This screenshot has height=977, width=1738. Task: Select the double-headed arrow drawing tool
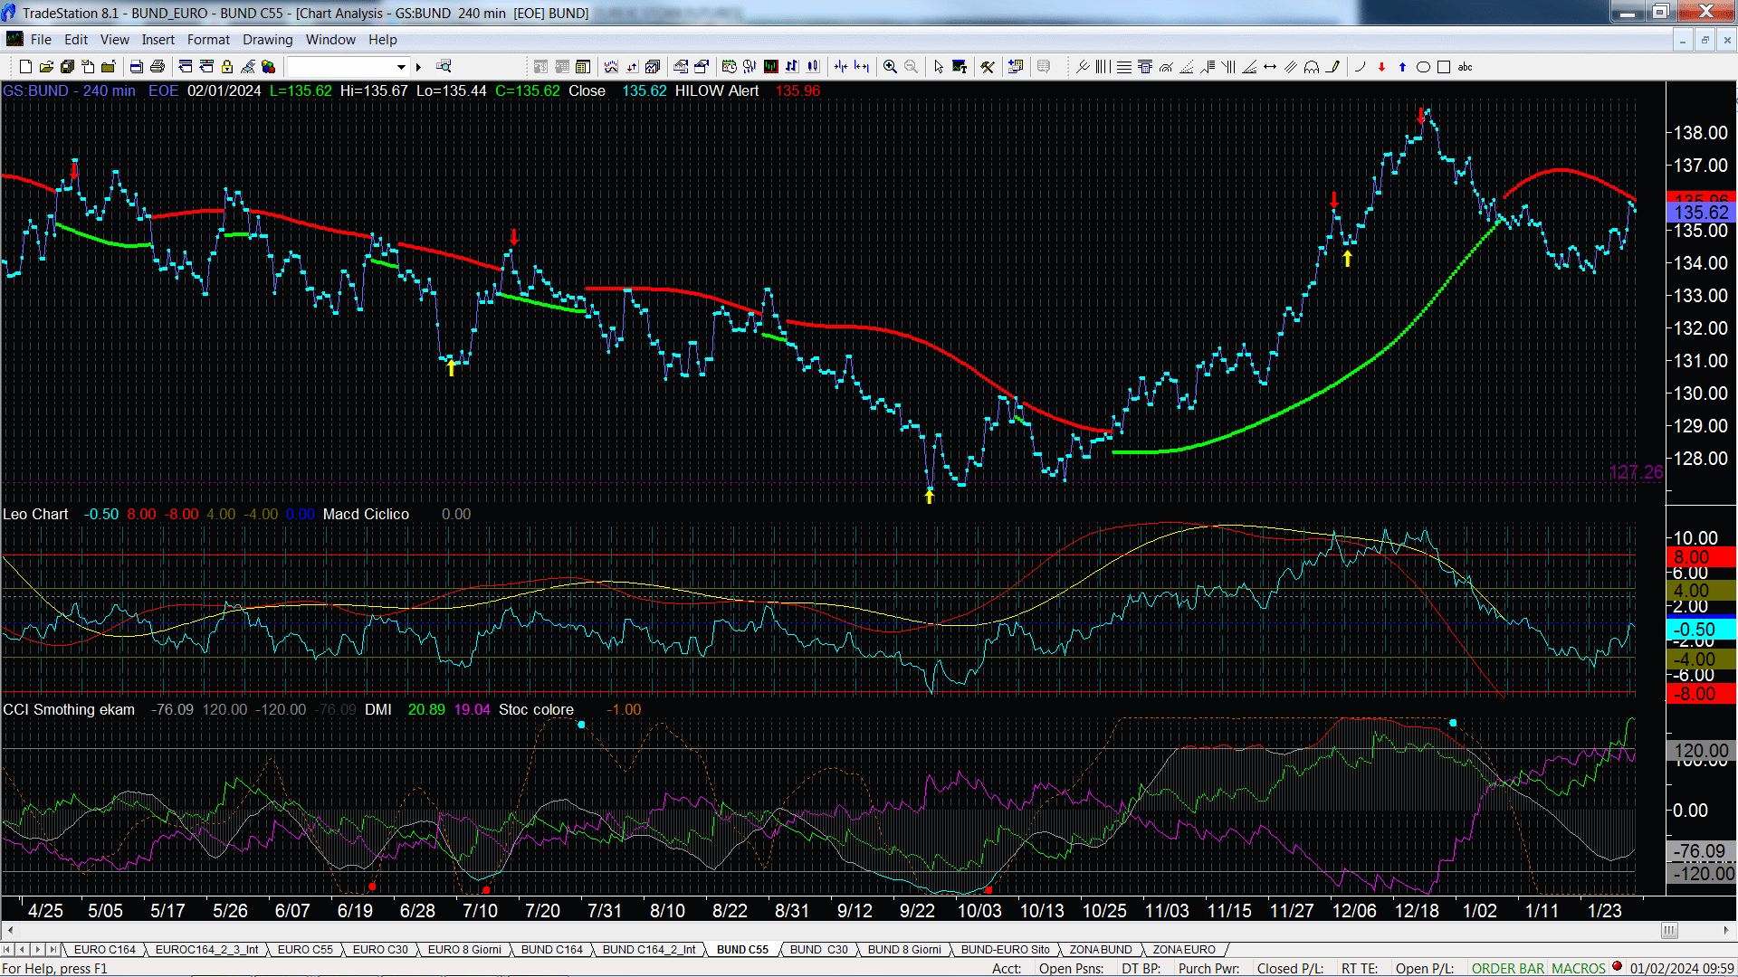(1270, 67)
